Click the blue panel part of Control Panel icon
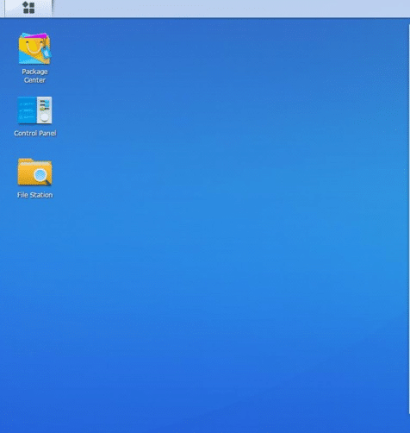This screenshot has width=410, height=433. coord(27,110)
